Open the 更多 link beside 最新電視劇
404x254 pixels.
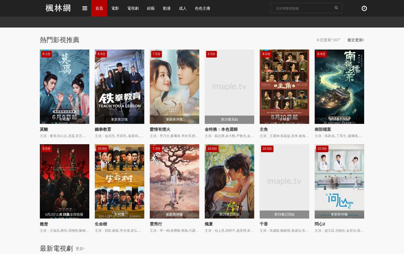click(80, 248)
